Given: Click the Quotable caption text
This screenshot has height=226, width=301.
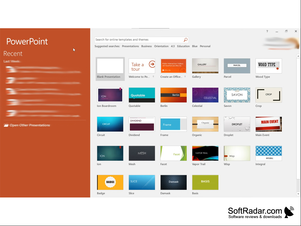Looking at the screenshot, I should tap(134, 106).
